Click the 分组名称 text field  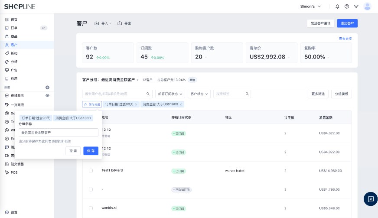point(58,132)
